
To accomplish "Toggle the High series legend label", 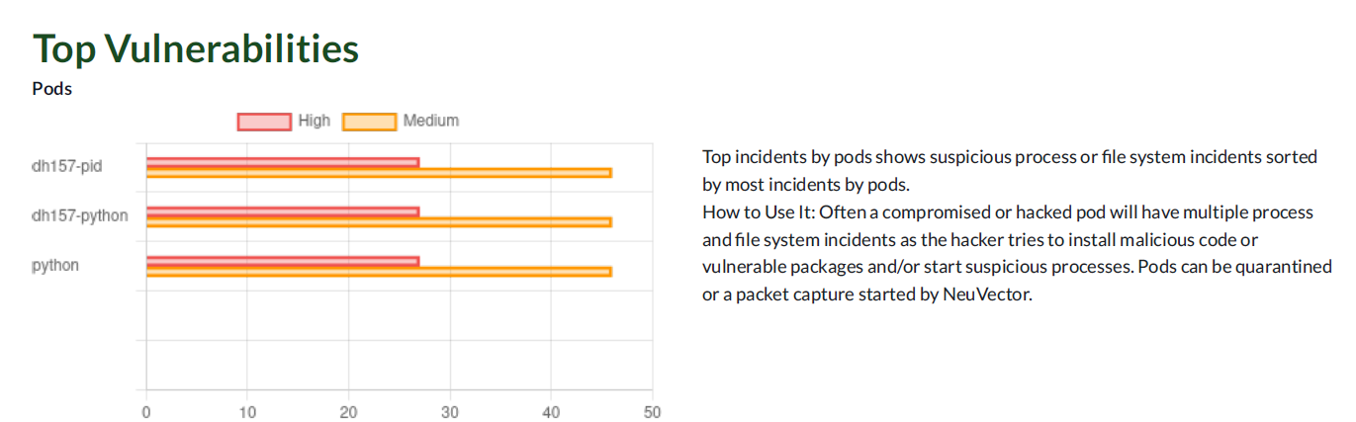I will tap(315, 121).
